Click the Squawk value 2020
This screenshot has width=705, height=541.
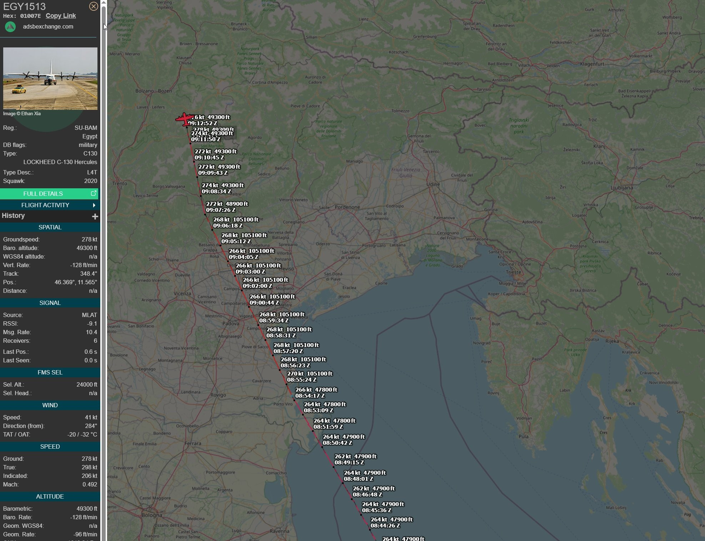[91, 181]
